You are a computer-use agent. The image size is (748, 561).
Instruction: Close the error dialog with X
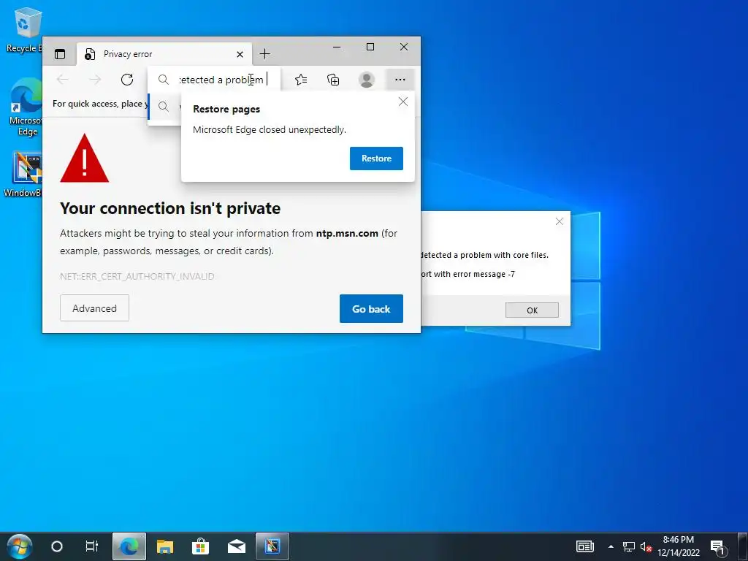coord(560,221)
